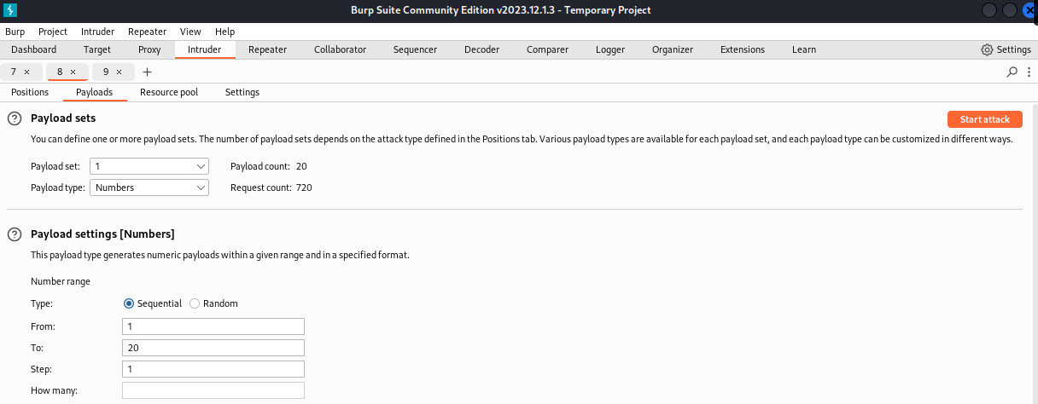Screen dimensions: 1038x404
Task: Expand the Payload type Numbers dropdown
Action: pyautogui.click(x=149, y=188)
